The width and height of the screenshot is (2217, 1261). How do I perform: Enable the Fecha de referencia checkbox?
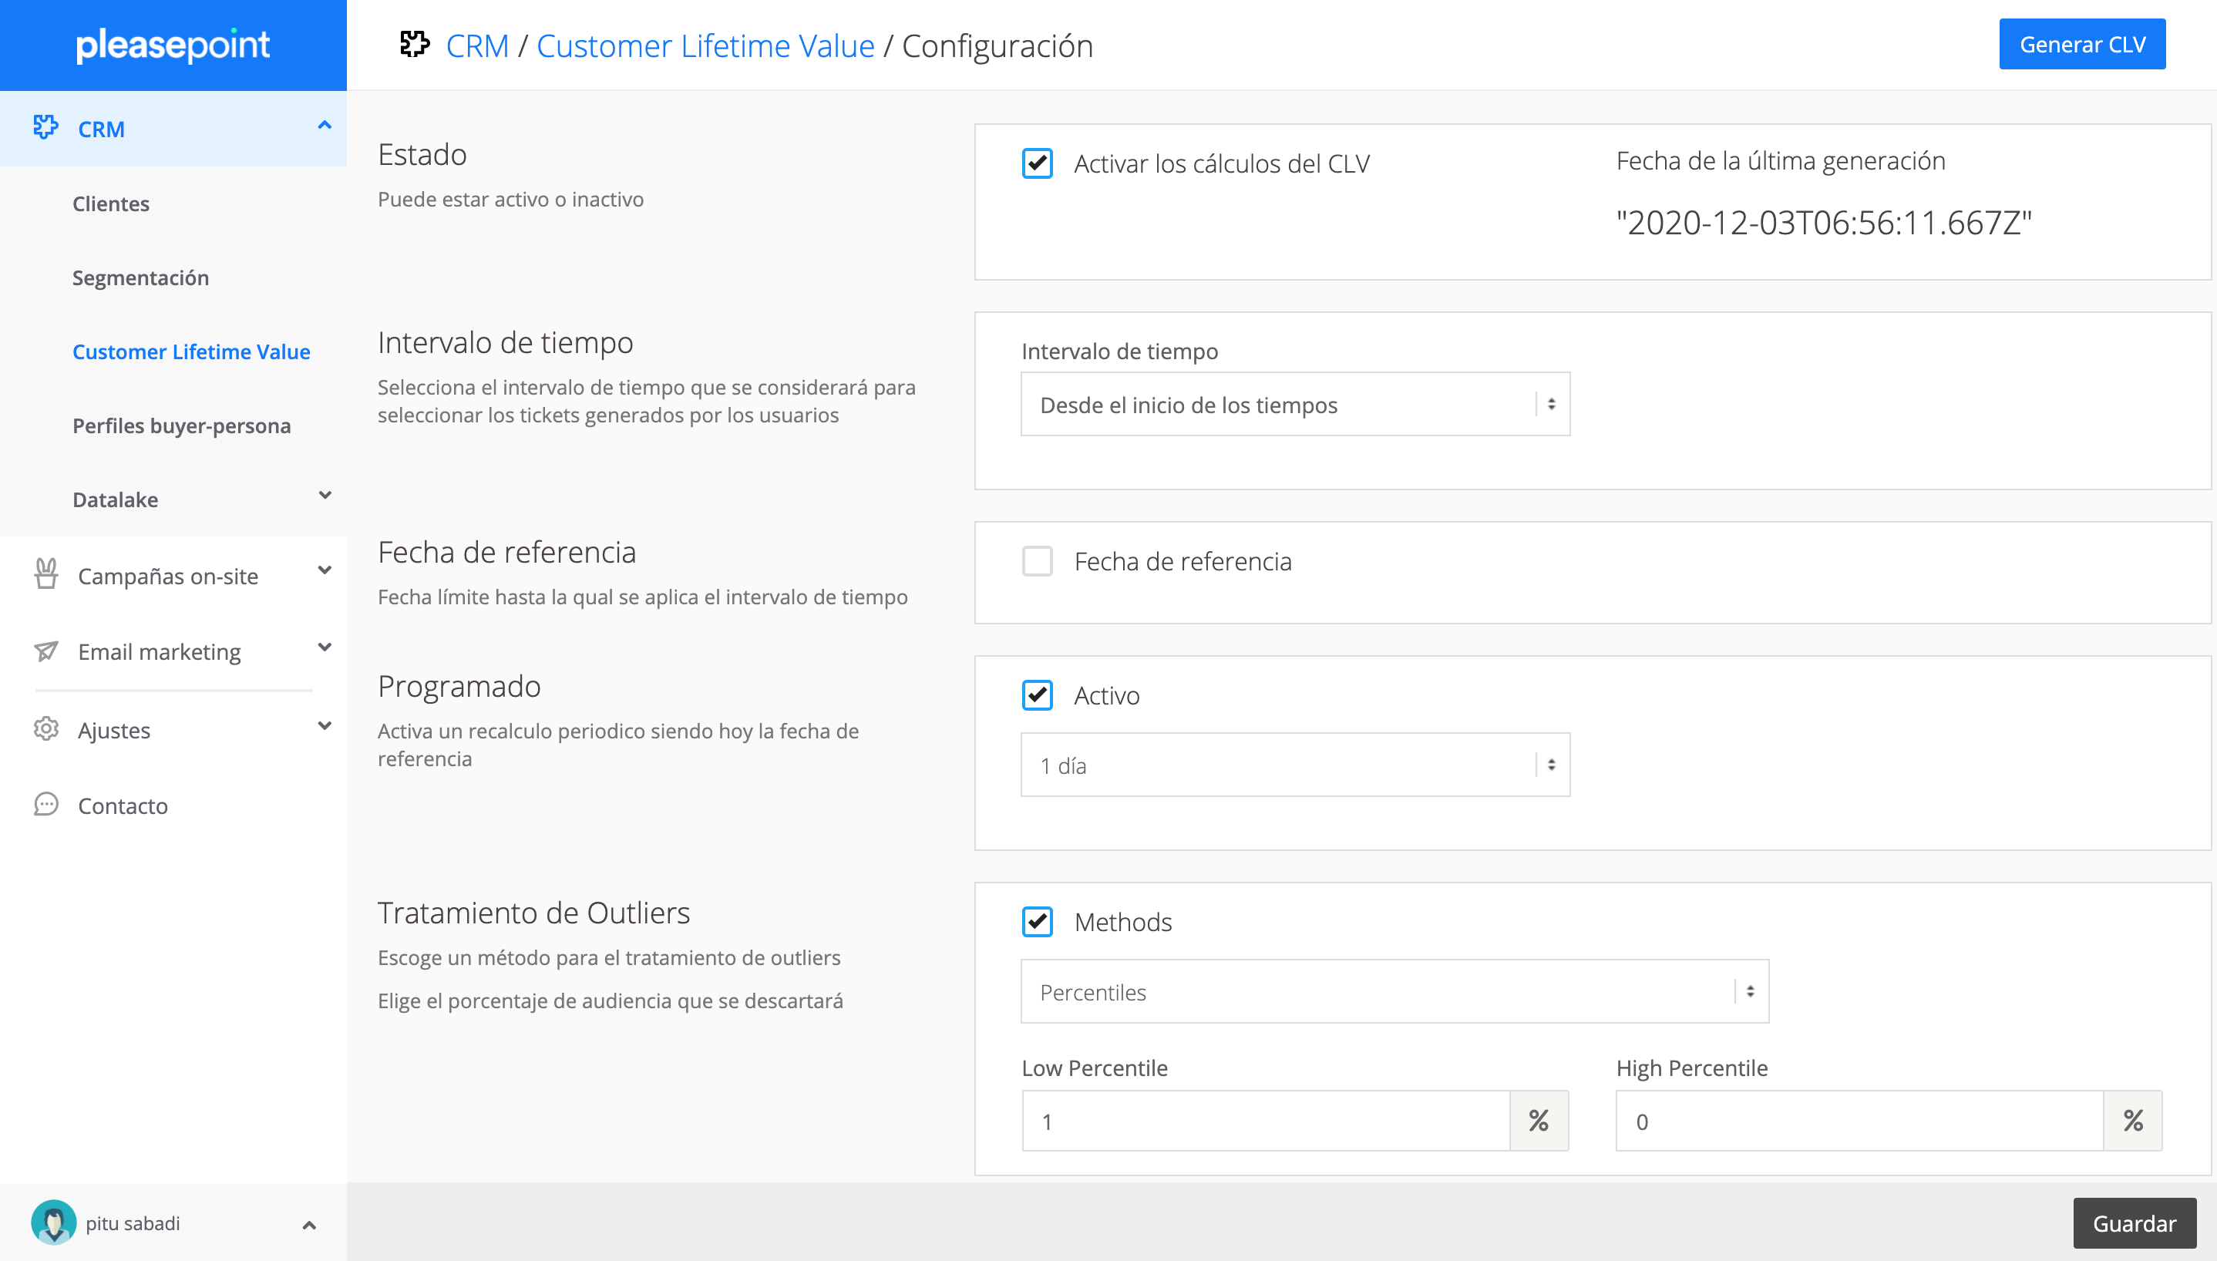pyautogui.click(x=1037, y=561)
